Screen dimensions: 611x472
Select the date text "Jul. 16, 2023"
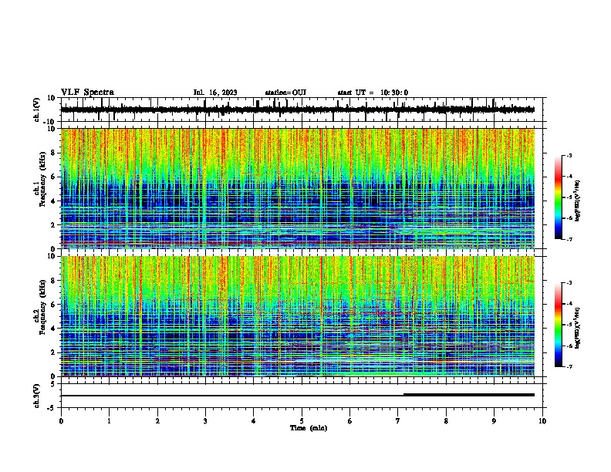[x=215, y=93]
